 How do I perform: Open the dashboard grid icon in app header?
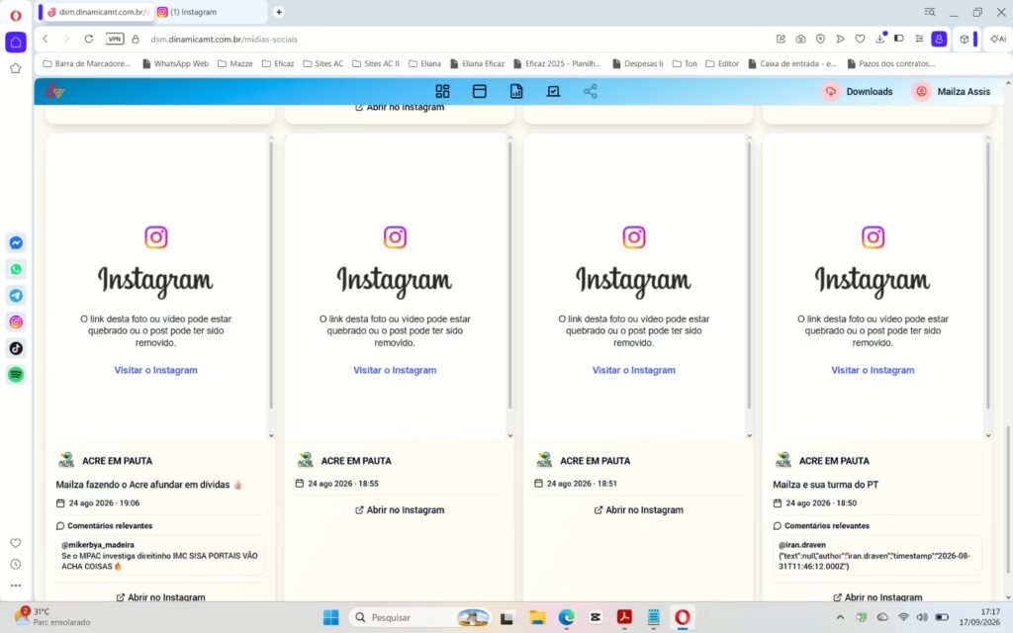pos(442,91)
